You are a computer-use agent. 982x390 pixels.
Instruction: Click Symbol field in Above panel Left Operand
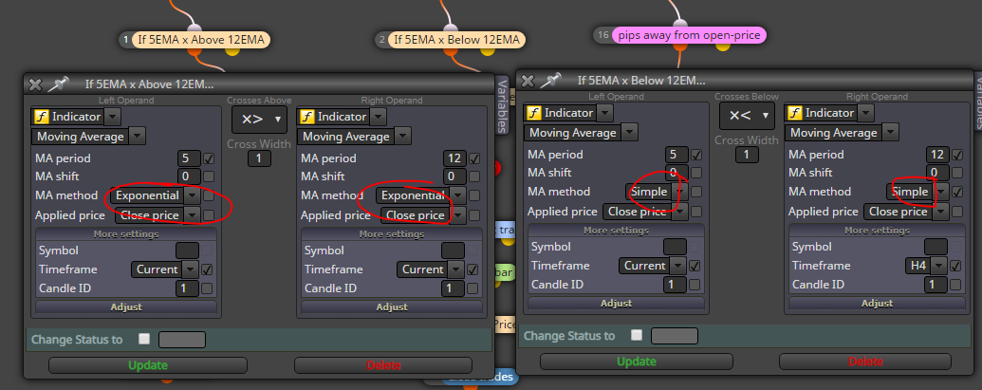[187, 251]
